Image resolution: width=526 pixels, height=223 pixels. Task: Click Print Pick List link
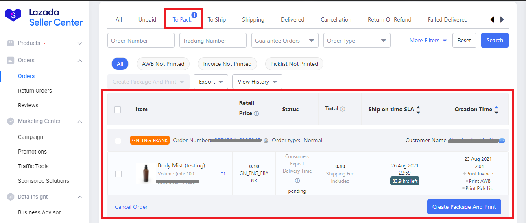point(480,188)
